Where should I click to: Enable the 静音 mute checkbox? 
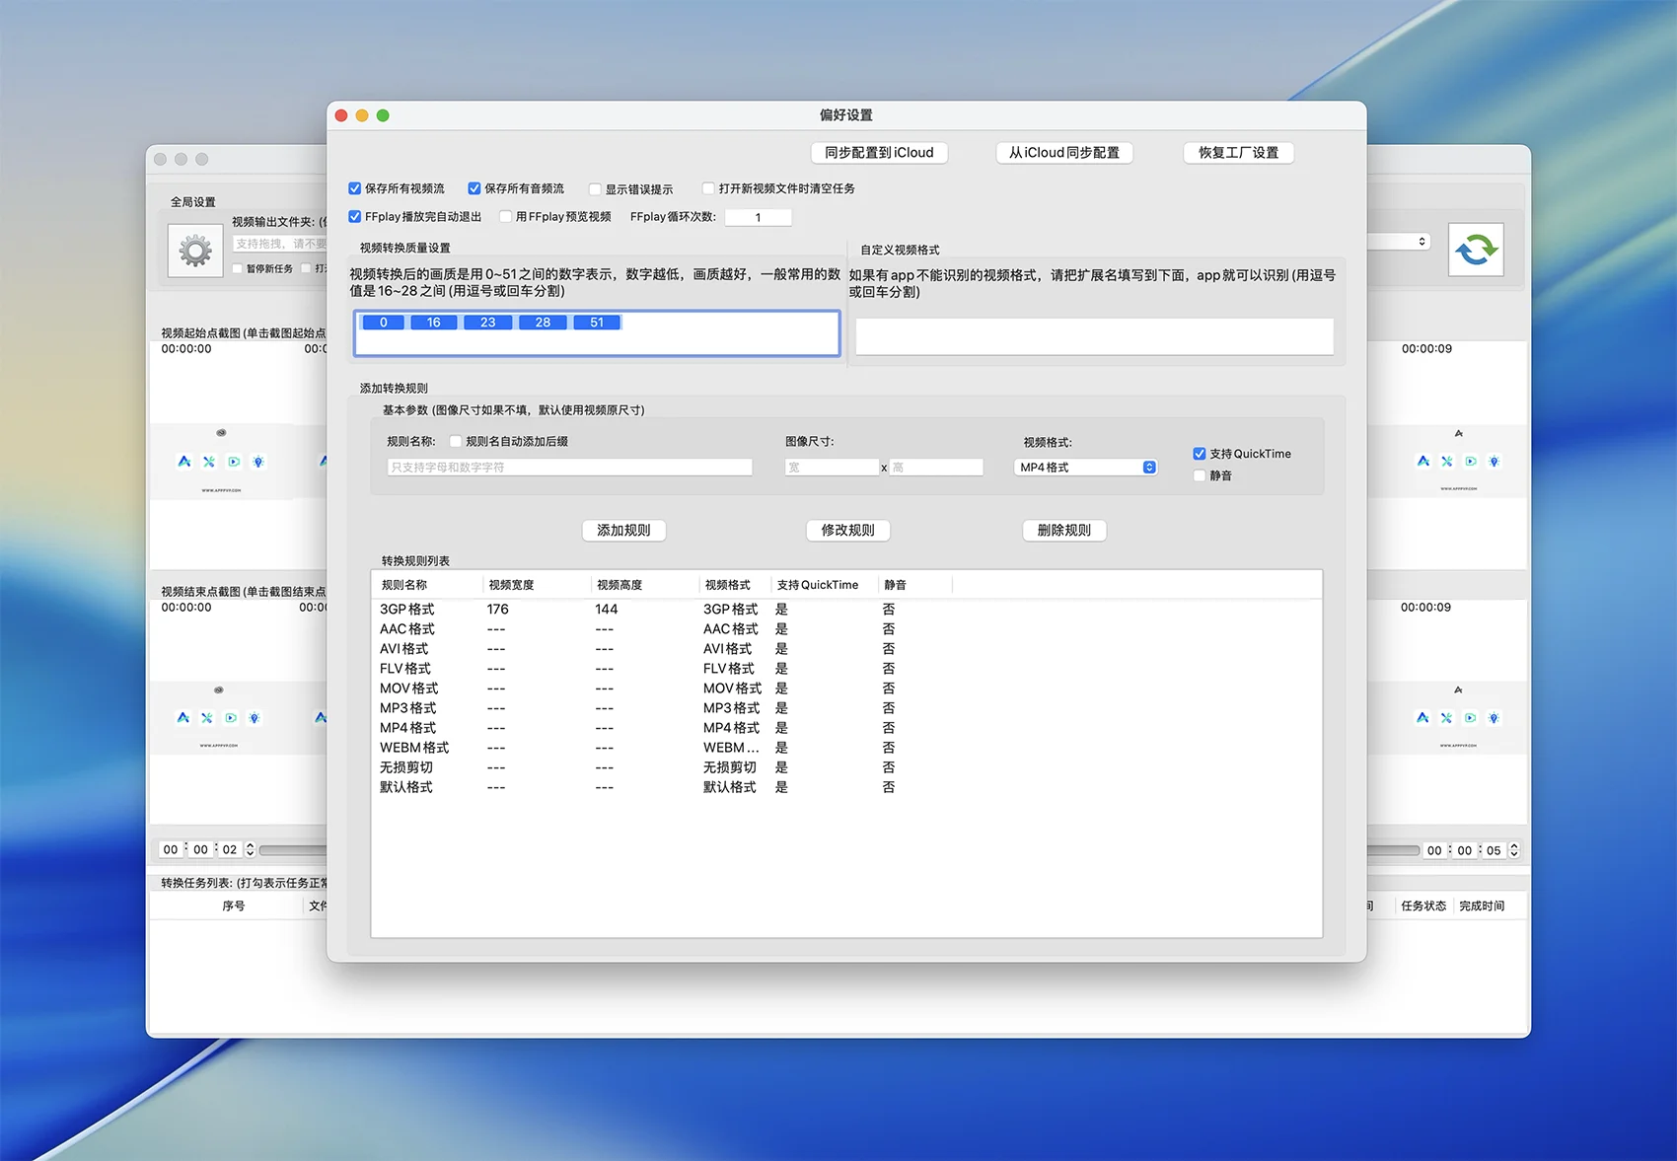1200,475
